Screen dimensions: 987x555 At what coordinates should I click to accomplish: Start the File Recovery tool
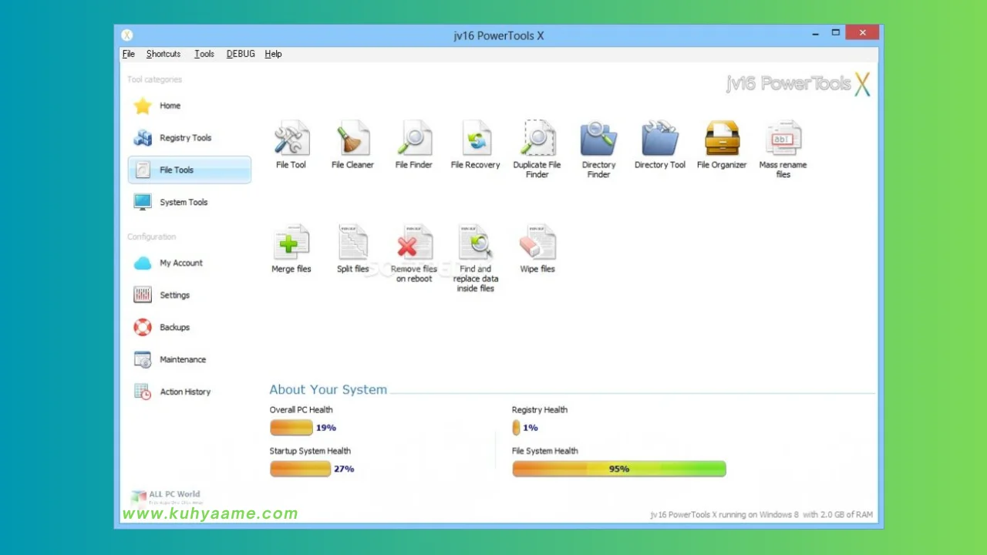[476, 145]
